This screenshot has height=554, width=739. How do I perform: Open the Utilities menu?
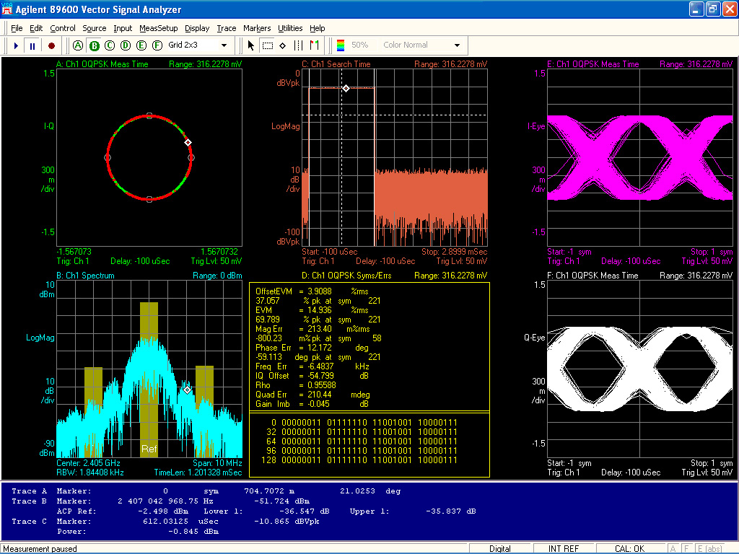coord(290,28)
